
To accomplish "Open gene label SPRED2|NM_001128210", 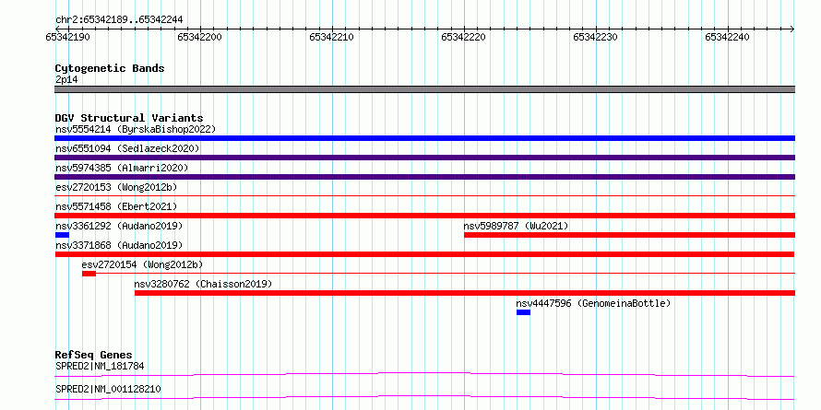I will (108, 389).
